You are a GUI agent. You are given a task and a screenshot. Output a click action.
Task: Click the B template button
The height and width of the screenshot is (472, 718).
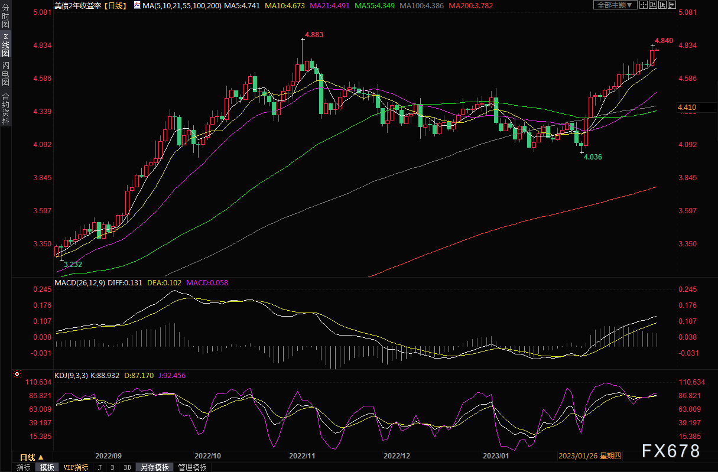tap(112, 467)
